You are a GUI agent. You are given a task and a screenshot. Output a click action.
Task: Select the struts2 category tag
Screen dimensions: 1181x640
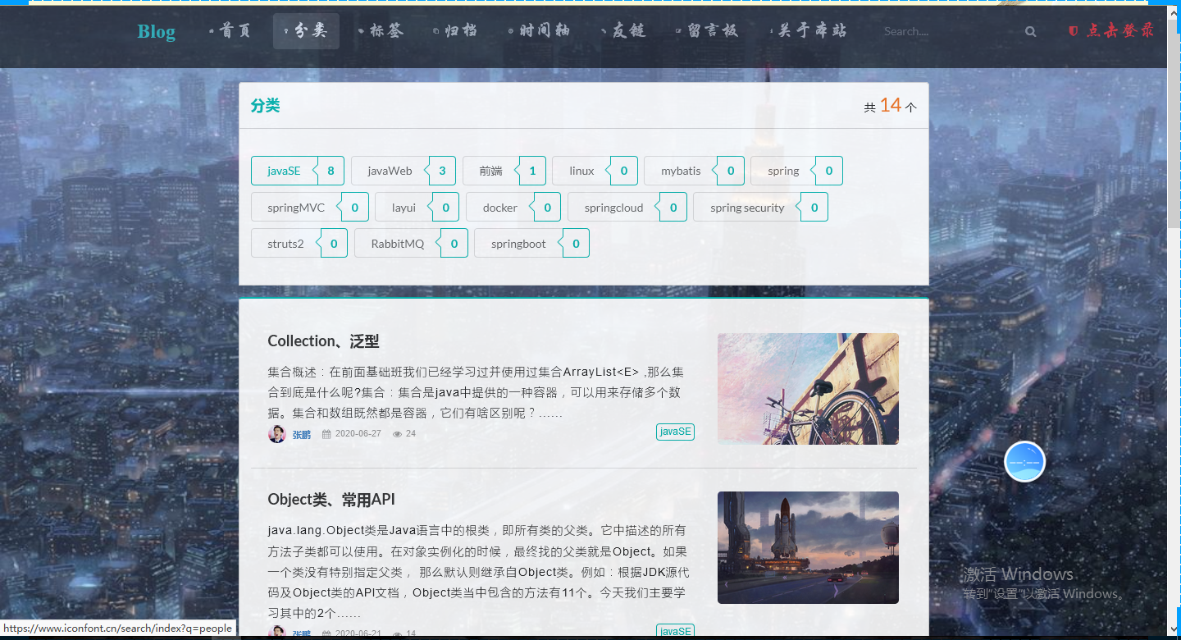[x=299, y=243]
